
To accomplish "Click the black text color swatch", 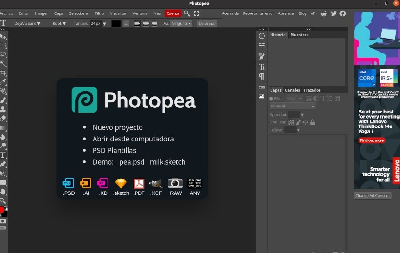I will pos(116,23).
